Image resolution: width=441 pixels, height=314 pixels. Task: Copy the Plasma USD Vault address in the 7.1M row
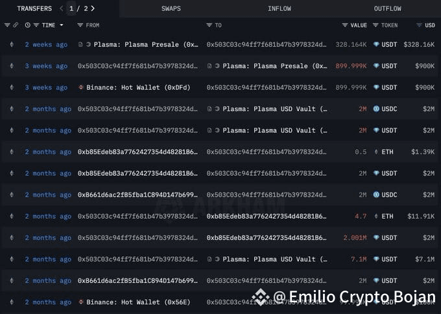coord(209,259)
